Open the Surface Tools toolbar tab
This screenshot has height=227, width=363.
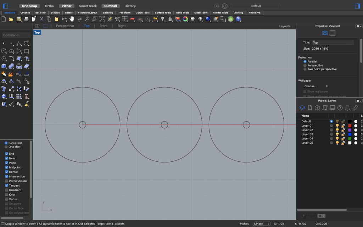click(163, 13)
